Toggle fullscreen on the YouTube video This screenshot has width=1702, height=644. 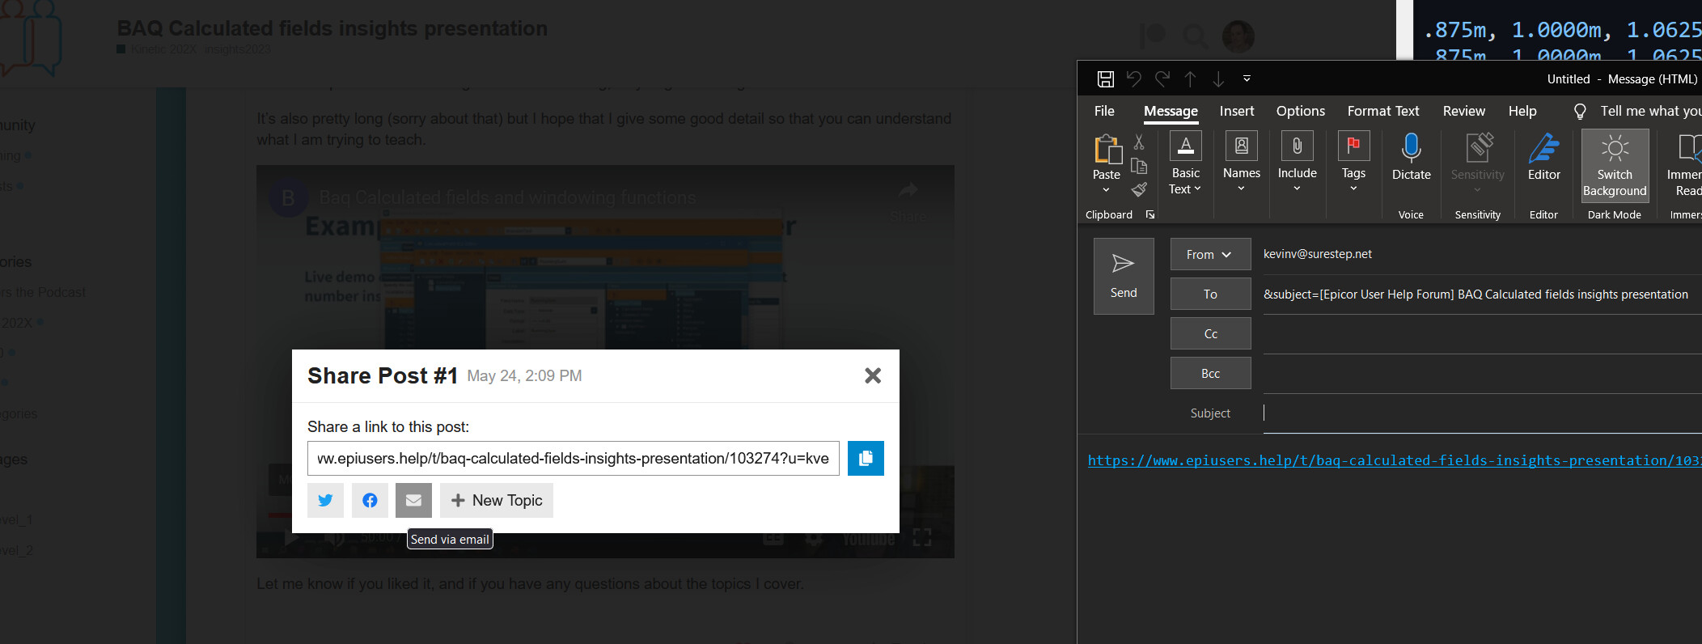(x=922, y=537)
